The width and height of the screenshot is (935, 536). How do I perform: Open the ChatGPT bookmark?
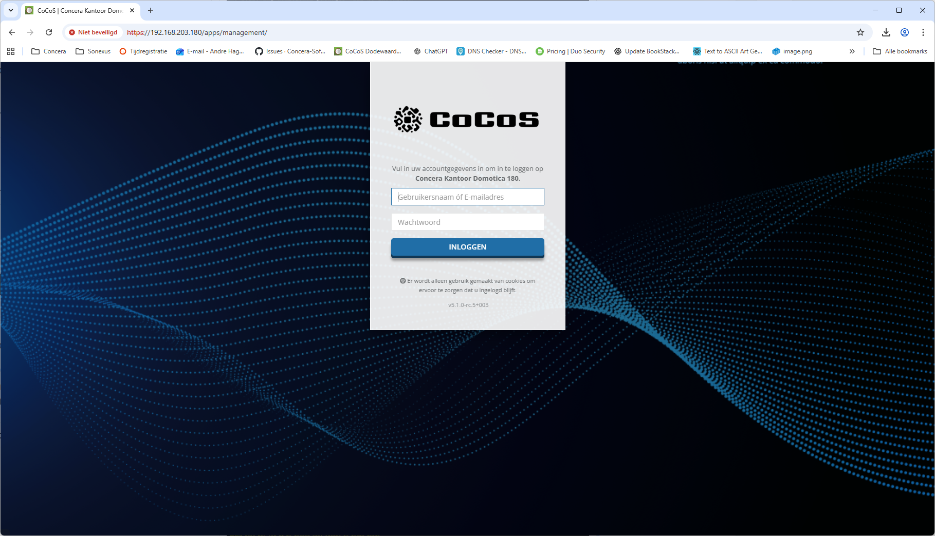[431, 51]
